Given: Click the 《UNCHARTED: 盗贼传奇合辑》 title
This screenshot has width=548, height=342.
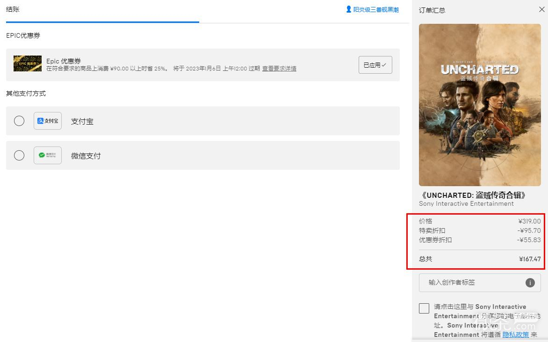Looking at the screenshot, I should 474,195.
